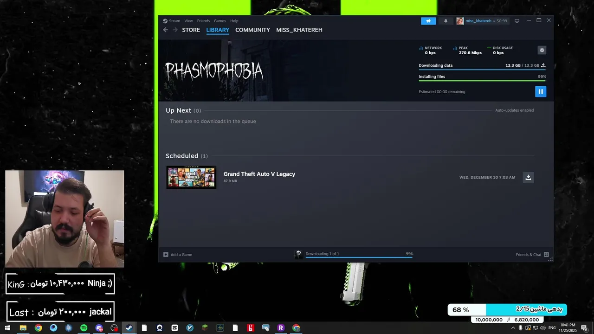This screenshot has height=334, width=594.
Task: Click the Scheduled heading
Action: pyautogui.click(x=182, y=156)
